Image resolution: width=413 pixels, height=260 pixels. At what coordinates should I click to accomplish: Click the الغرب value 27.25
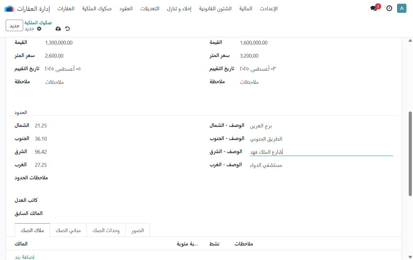pyautogui.click(x=41, y=165)
